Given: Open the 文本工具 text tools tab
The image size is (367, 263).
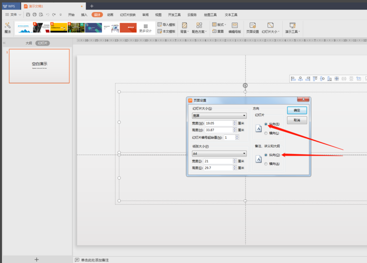Looking at the screenshot, I should pos(231,15).
